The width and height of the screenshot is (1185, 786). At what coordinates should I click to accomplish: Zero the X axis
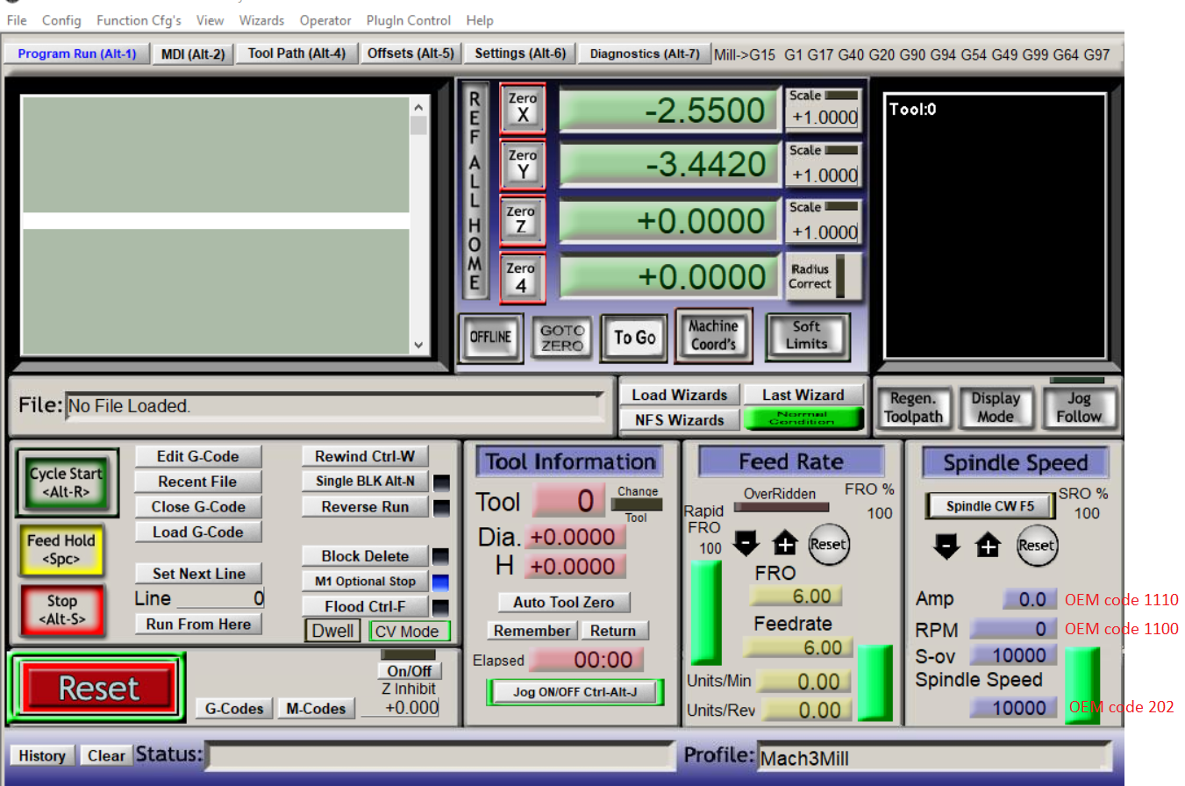tap(523, 108)
